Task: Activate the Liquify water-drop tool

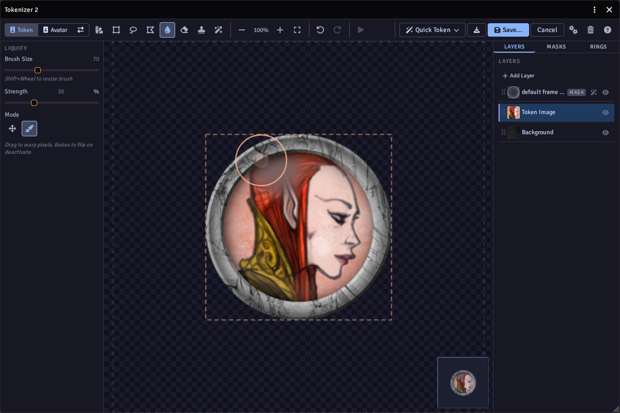Action: click(x=167, y=30)
